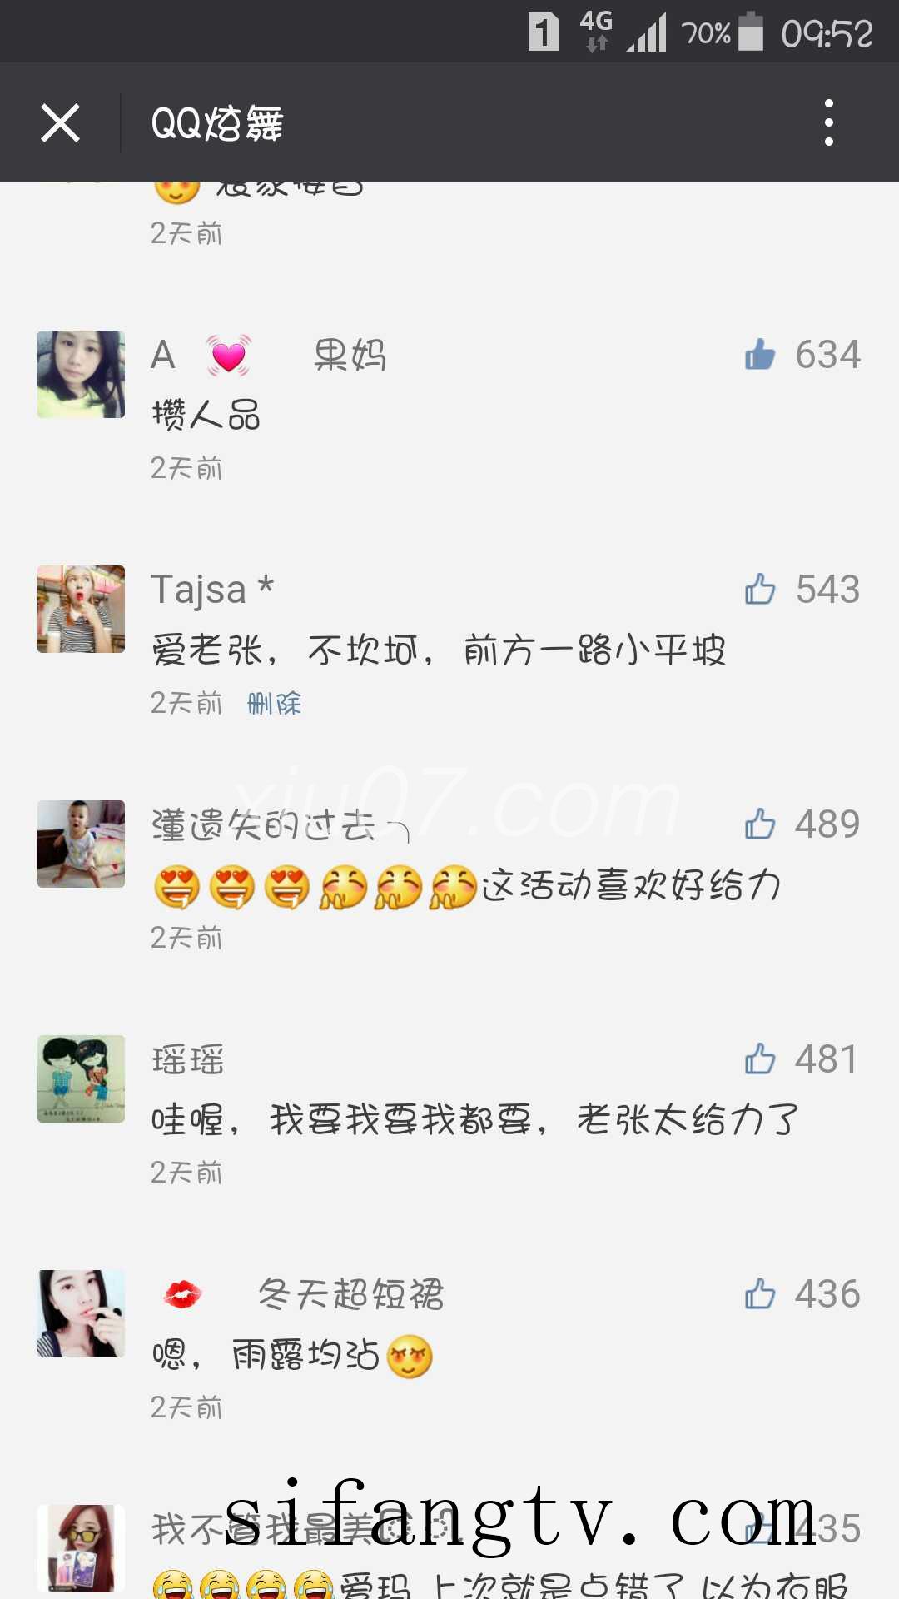Image resolution: width=899 pixels, height=1599 pixels.
Task: Tap the baby photo avatar
Action: click(81, 844)
